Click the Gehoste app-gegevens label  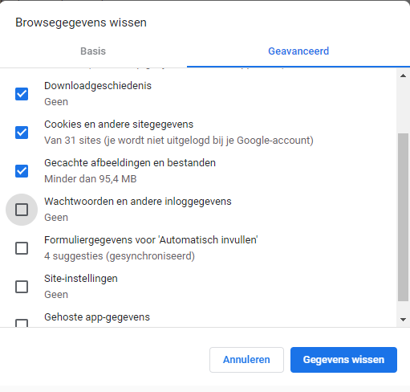point(97,317)
